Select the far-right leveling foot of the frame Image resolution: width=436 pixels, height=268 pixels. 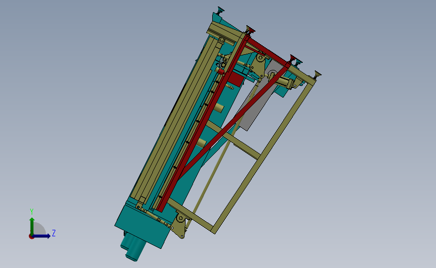click(x=317, y=74)
